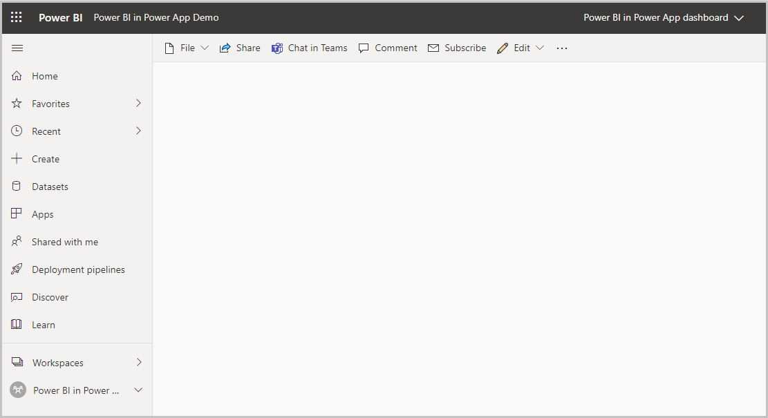Click the Deployment pipelines rocket icon
Screen dimensions: 768x418
pos(16,269)
